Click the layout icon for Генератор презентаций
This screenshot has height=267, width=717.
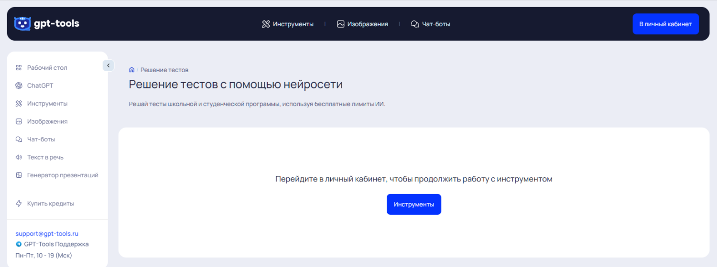[x=19, y=175]
